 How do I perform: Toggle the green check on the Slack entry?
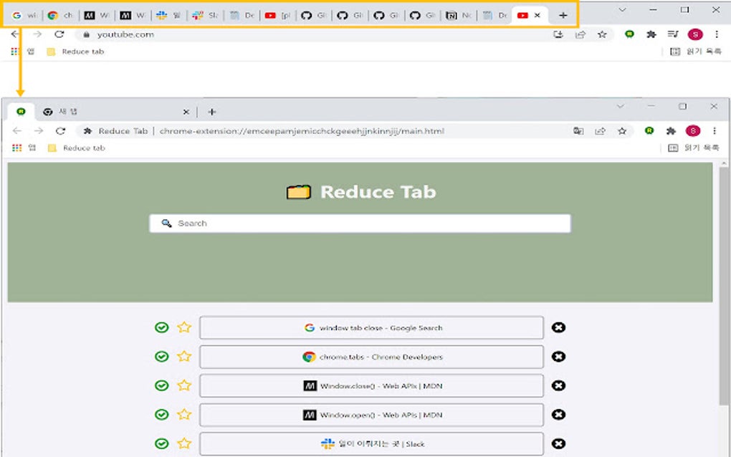click(160, 444)
